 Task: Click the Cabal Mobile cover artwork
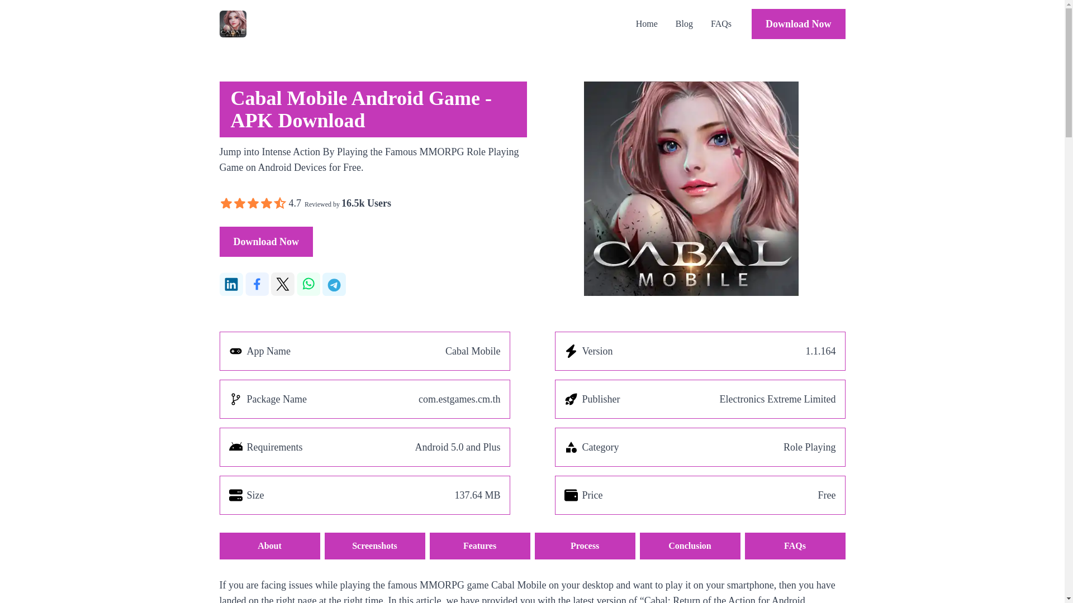[x=691, y=189]
